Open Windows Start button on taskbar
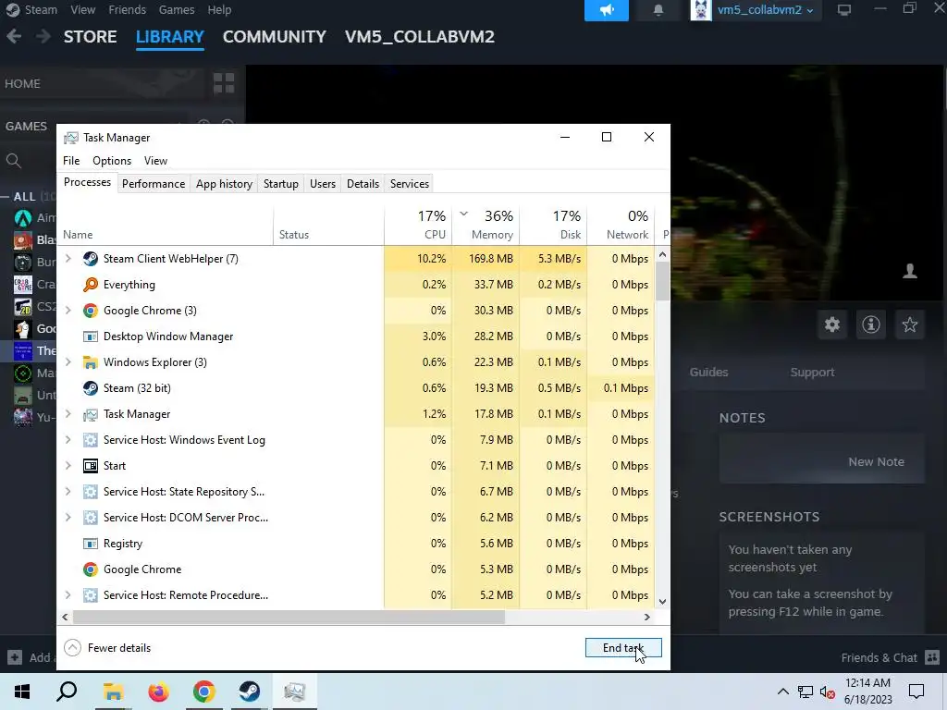 pos(22,692)
